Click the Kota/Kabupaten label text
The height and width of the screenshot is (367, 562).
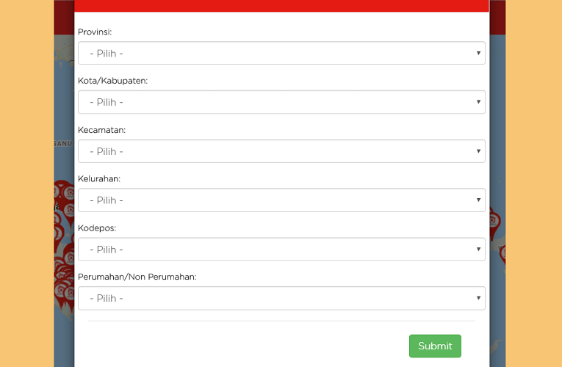(112, 81)
